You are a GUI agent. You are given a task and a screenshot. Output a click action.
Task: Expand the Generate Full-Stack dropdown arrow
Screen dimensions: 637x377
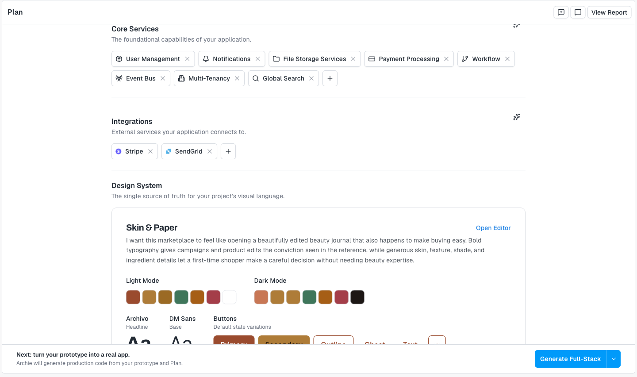tap(614, 359)
